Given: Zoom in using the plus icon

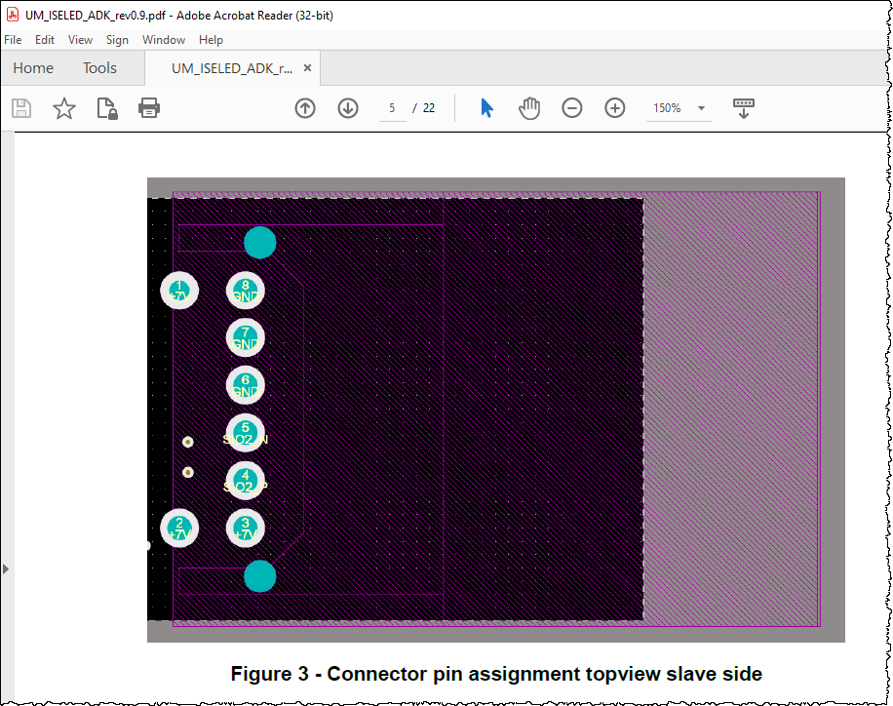Looking at the screenshot, I should point(614,108).
